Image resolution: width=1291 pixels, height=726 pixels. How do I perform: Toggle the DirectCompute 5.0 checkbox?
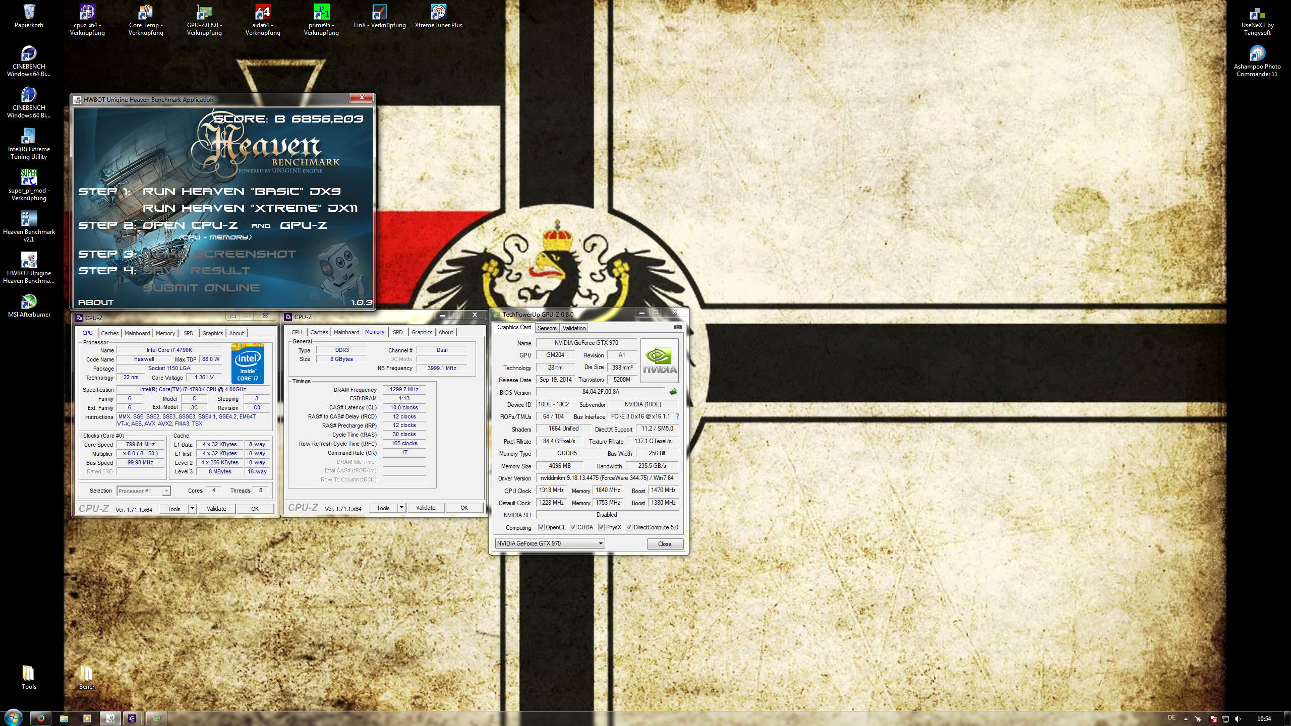pyautogui.click(x=629, y=527)
